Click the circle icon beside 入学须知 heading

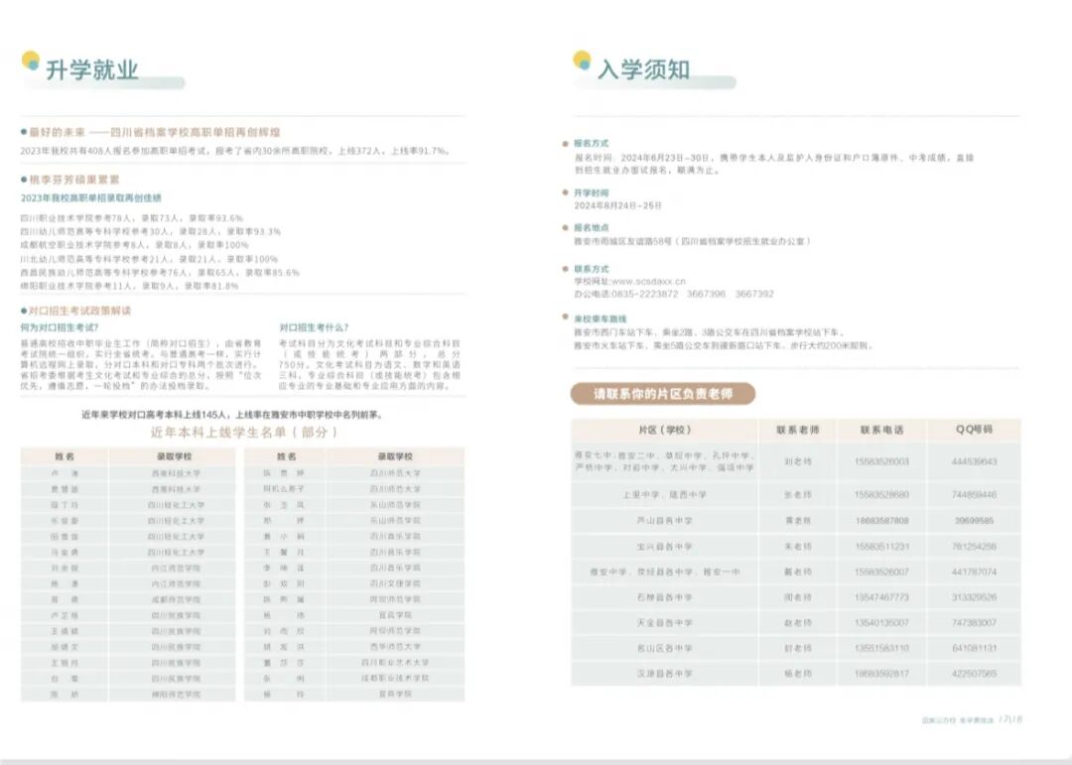pyautogui.click(x=583, y=62)
